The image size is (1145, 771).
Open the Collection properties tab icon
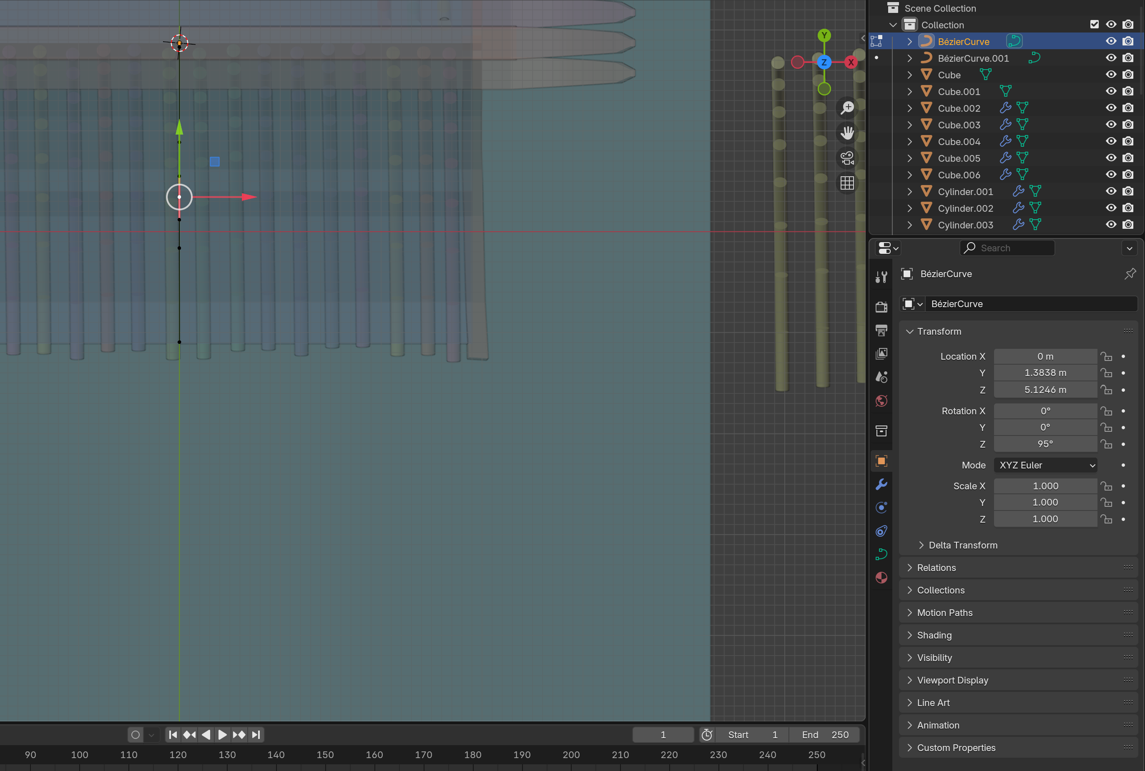(881, 431)
